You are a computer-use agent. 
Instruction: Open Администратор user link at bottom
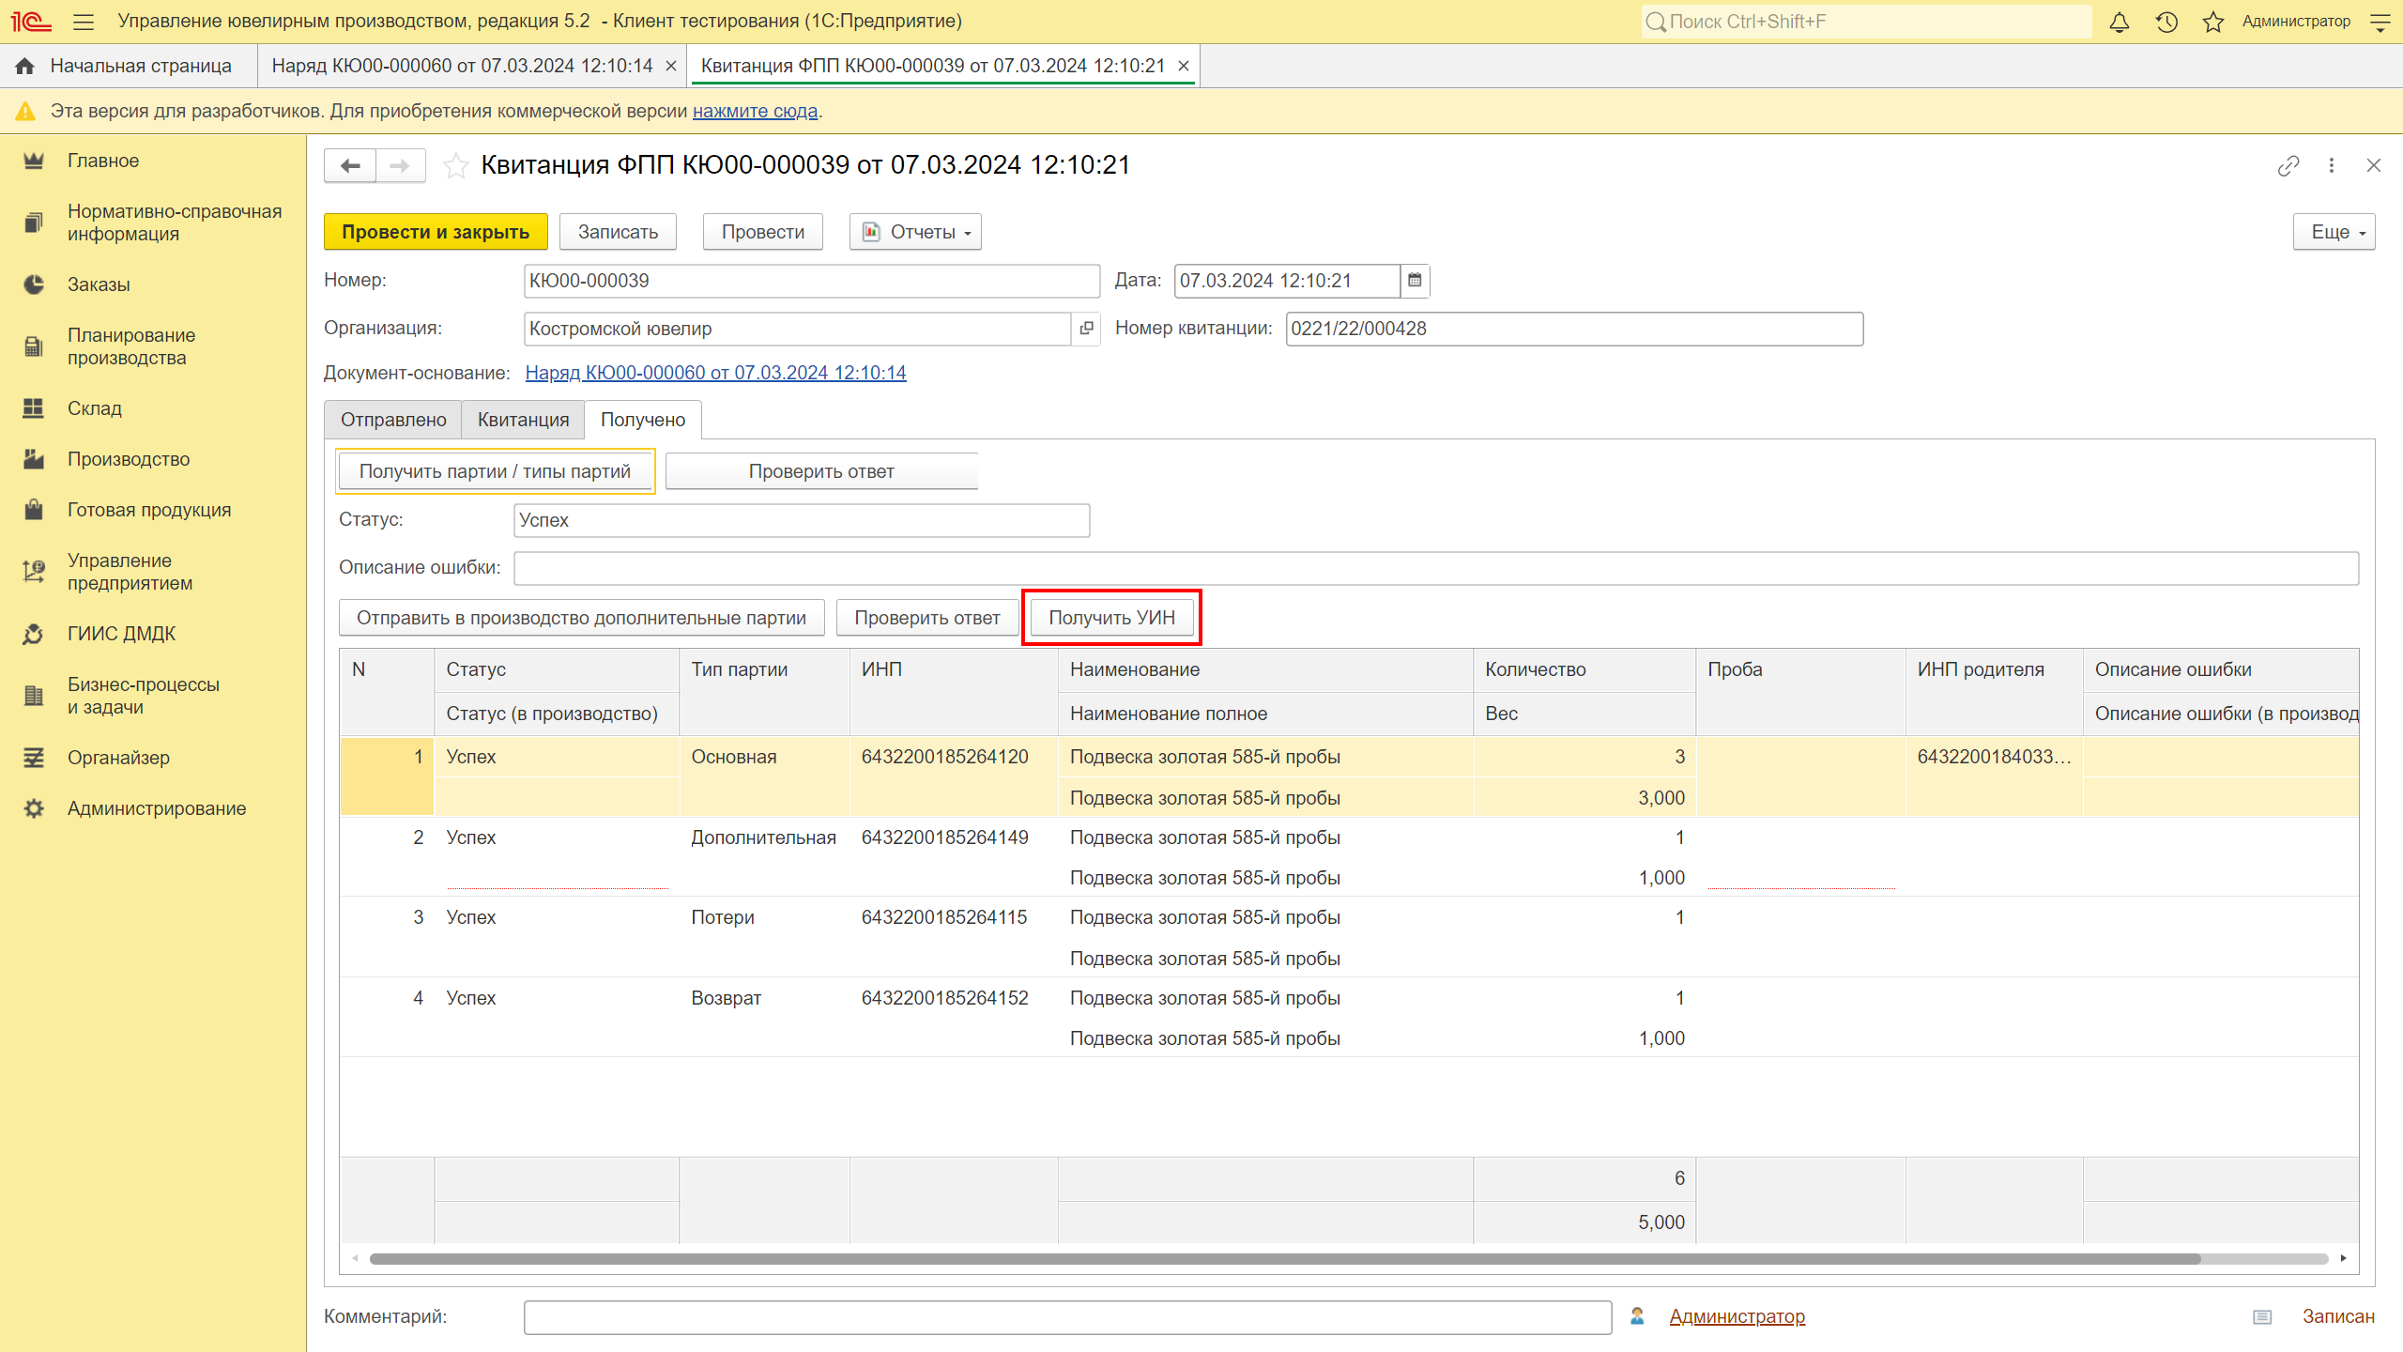[1737, 1316]
